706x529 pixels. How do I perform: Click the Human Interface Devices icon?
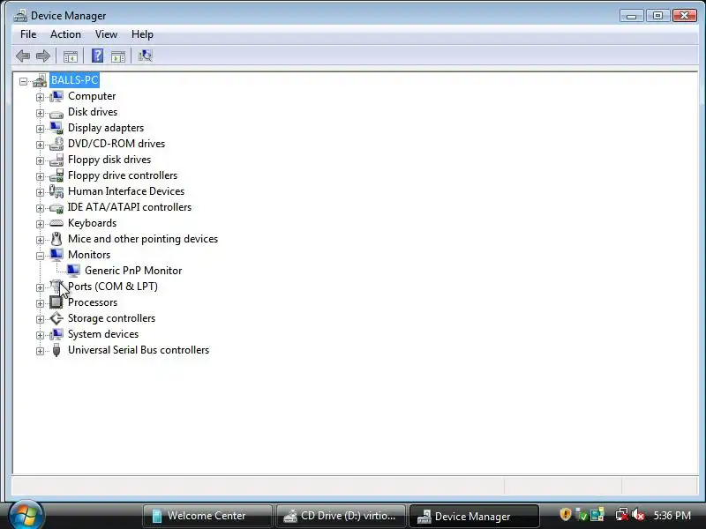pyautogui.click(x=56, y=191)
